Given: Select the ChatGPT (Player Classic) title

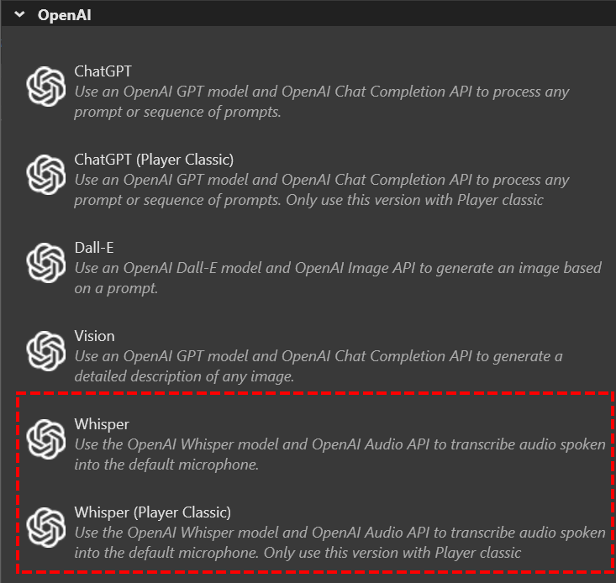Looking at the screenshot, I should 154,160.
